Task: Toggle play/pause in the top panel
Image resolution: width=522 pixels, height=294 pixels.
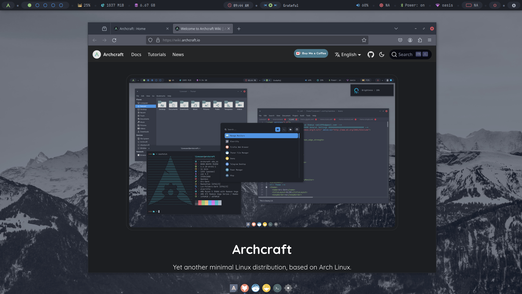Action: point(271,5)
